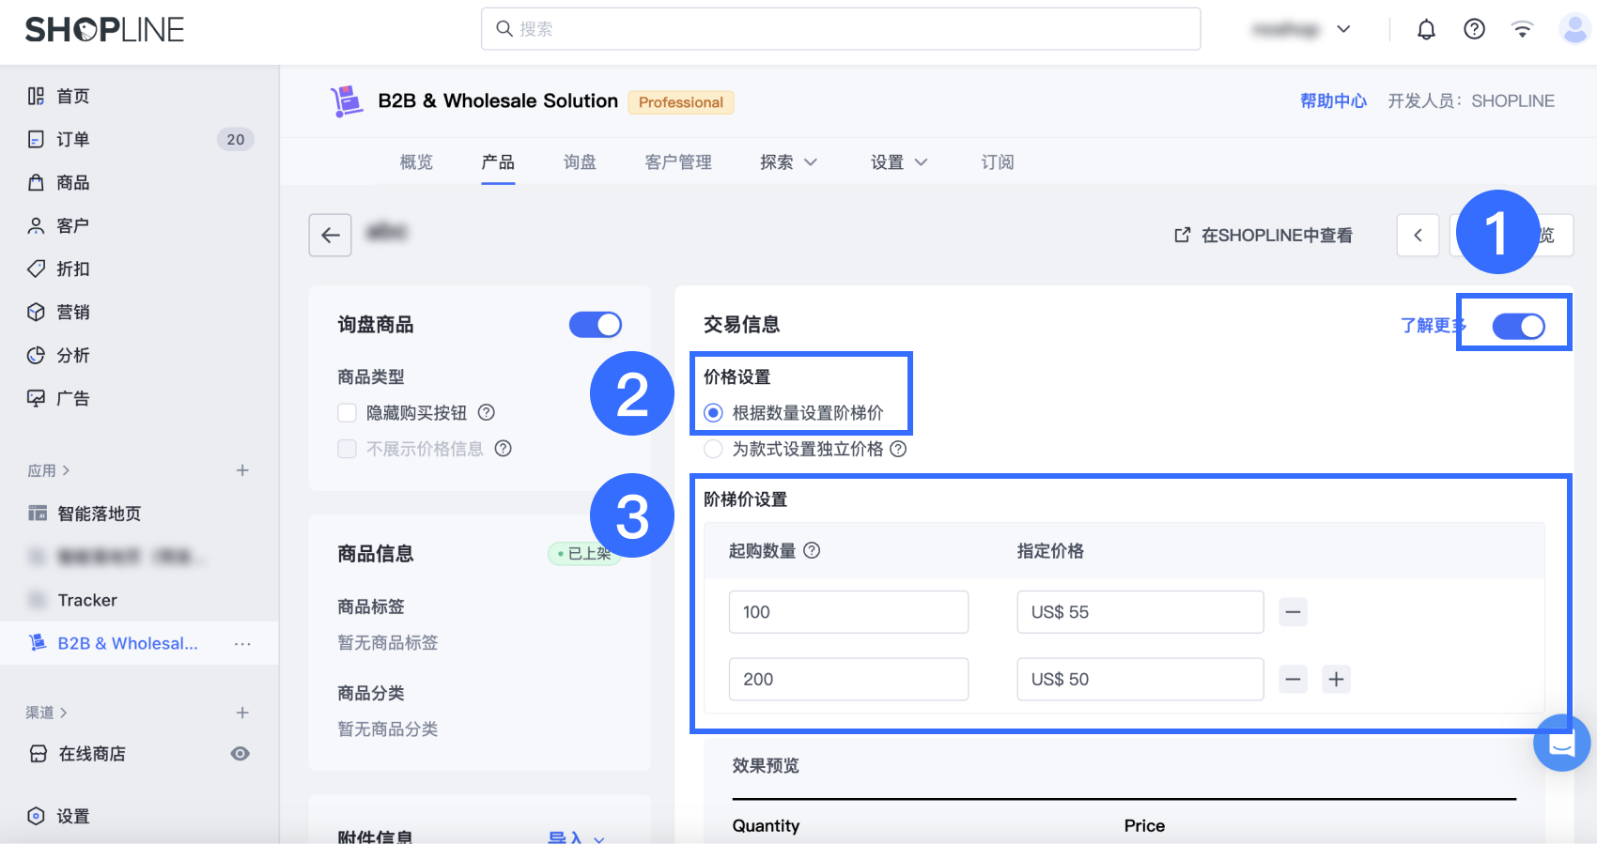Switch to 询盘 tab
Screen dimensions: 1597x844
tap(580, 162)
